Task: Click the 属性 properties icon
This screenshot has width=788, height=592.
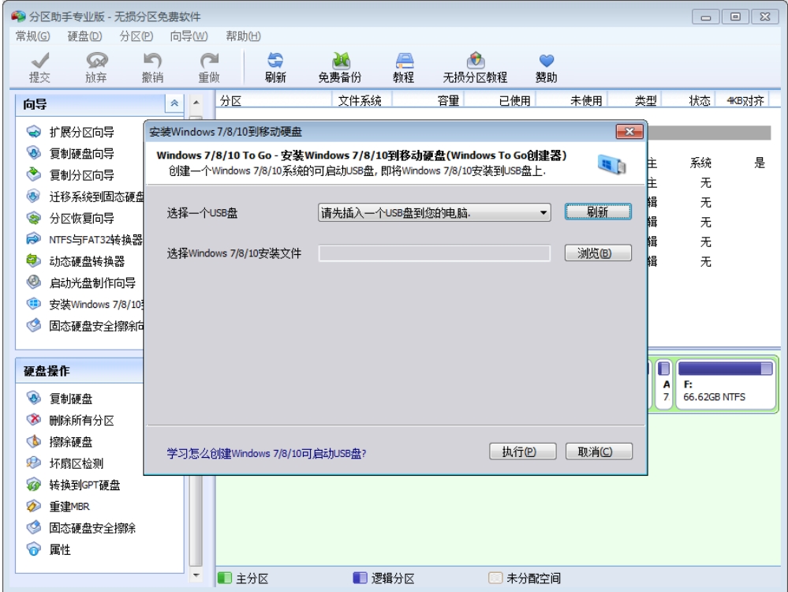Action: click(x=34, y=549)
